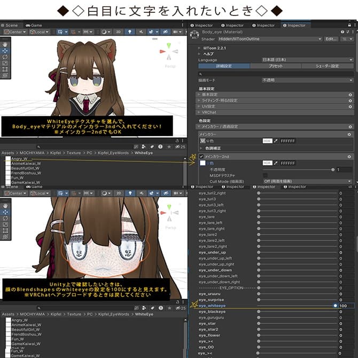Open gear menu for UV設定 section

tap(350, 106)
